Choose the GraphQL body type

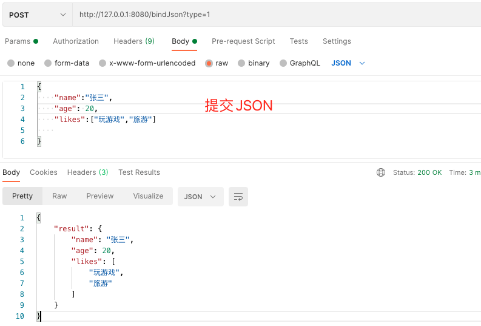pos(283,63)
